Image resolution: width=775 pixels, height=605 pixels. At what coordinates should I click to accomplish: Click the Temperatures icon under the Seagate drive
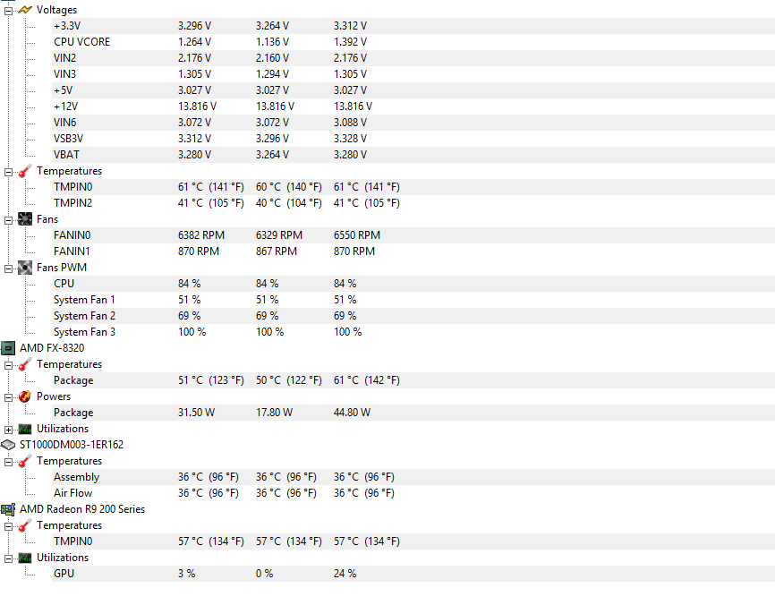click(x=23, y=460)
